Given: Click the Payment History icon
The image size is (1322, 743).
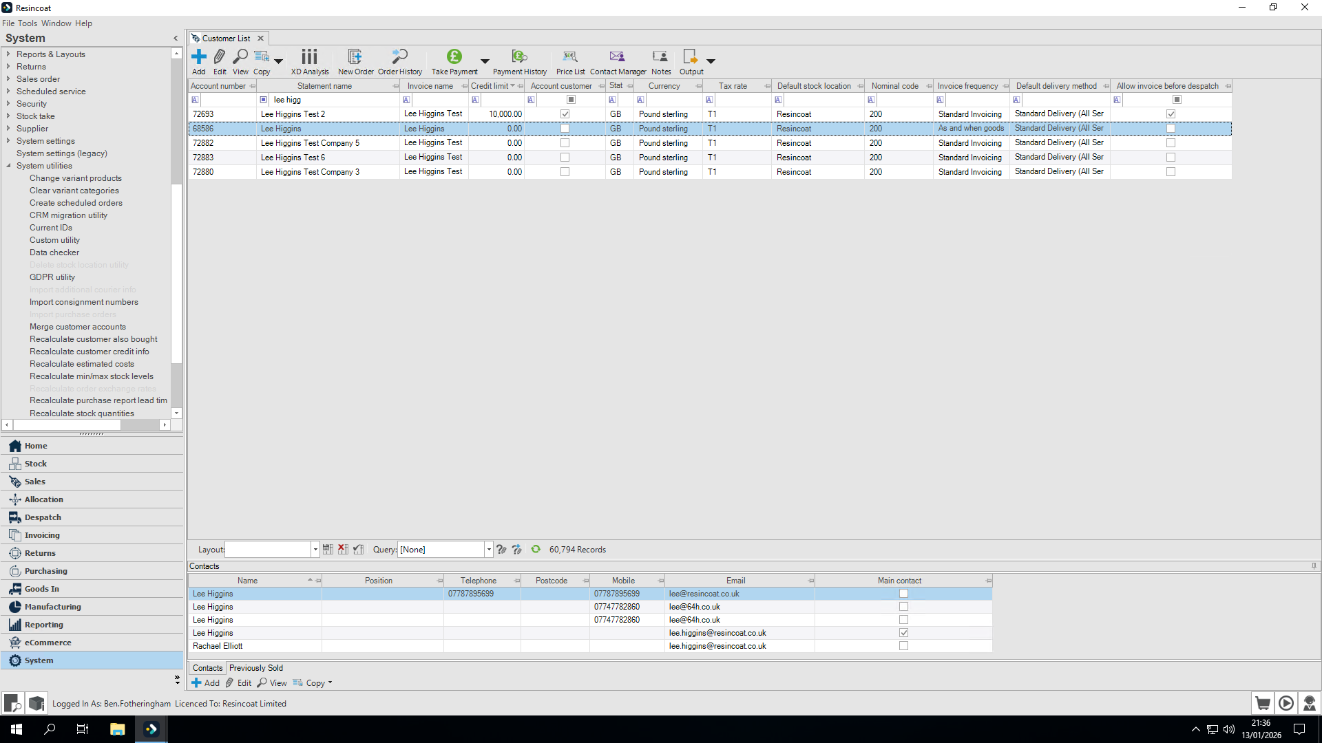Looking at the screenshot, I should click(520, 61).
